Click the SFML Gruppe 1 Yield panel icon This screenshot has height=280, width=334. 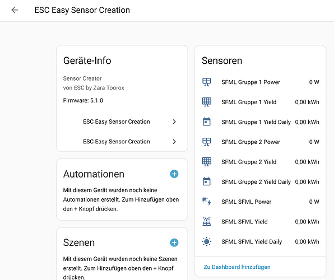(x=206, y=102)
